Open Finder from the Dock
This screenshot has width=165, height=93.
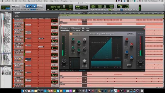[x=23, y=91]
